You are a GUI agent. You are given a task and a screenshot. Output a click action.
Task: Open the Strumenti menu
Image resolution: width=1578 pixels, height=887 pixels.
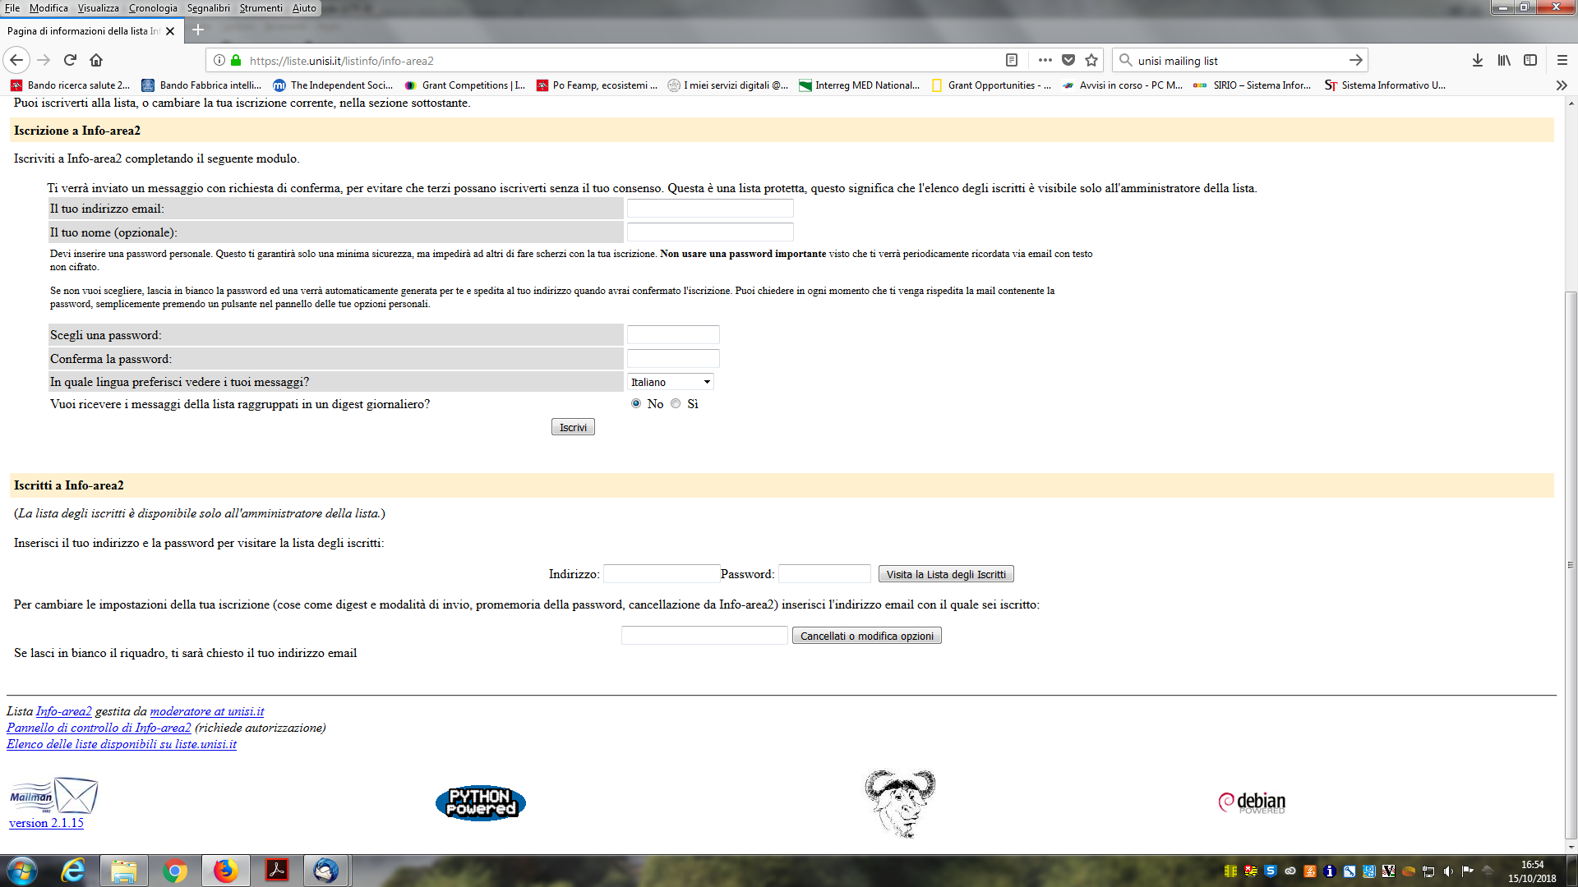tap(261, 8)
